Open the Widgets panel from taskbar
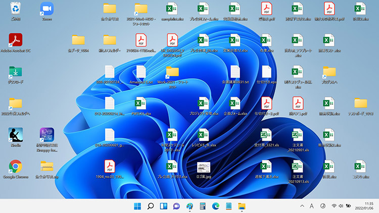This screenshot has width=379, height=213. 163,206
